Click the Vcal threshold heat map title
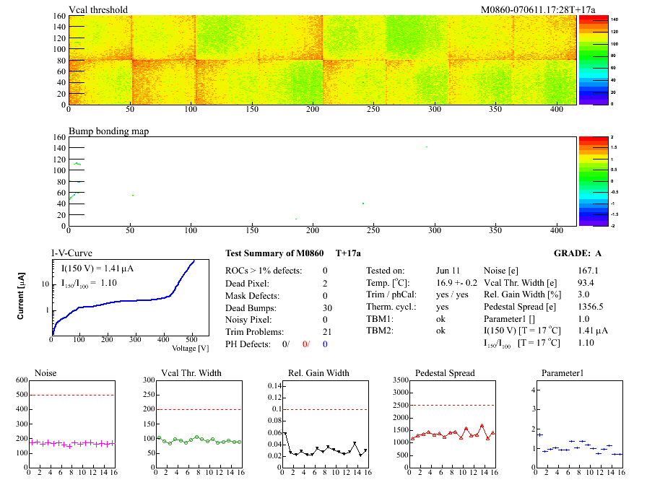The image size is (647, 485). coord(98,9)
